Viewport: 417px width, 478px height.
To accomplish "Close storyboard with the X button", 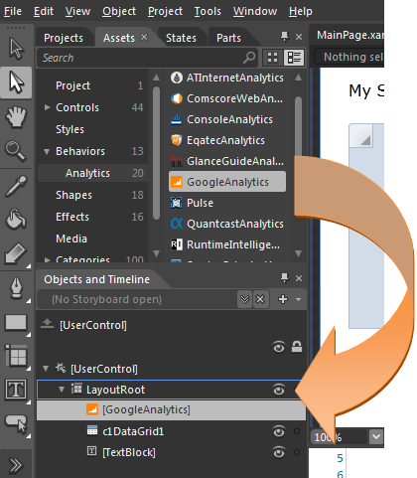I will tap(260, 299).
